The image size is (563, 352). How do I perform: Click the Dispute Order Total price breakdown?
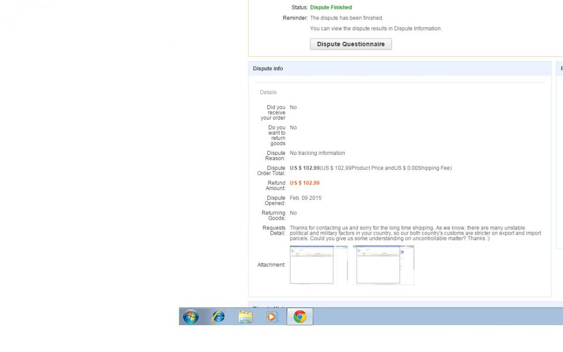coord(371,168)
